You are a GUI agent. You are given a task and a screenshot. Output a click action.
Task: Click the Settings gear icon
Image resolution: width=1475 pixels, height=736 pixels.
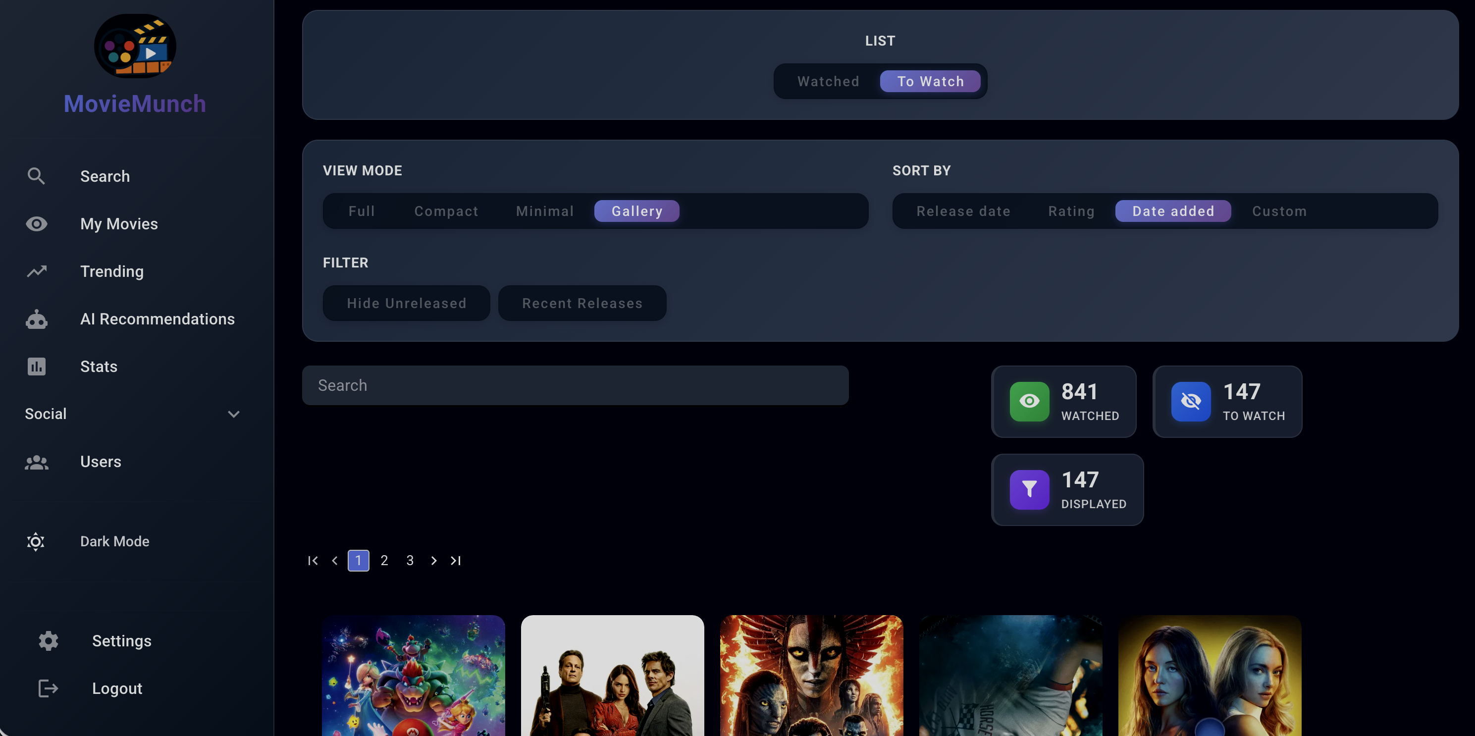(48, 641)
